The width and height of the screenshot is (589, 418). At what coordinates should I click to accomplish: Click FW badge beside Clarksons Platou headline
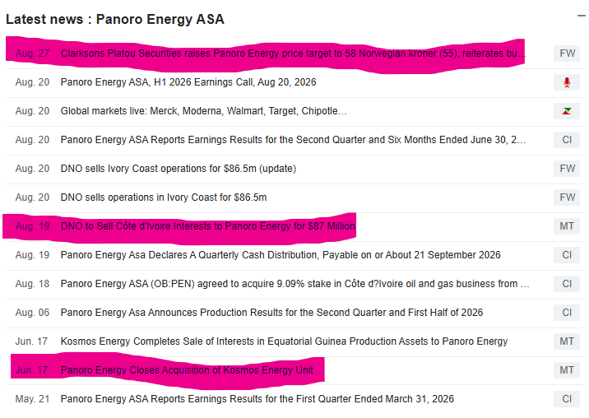(567, 53)
